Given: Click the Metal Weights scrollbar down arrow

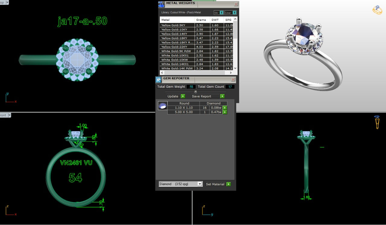Looking at the screenshot, I should coord(236,68).
